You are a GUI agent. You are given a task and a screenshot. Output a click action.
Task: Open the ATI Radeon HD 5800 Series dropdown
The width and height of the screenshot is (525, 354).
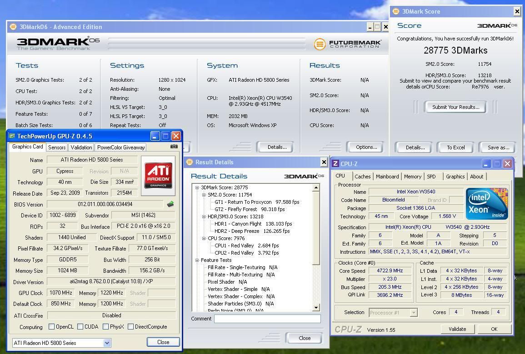click(107, 343)
